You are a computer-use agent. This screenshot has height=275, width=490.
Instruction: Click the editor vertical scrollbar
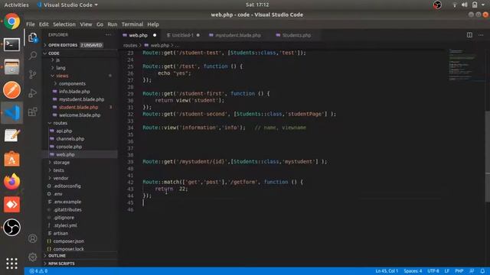pyautogui.click(x=488, y=156)
